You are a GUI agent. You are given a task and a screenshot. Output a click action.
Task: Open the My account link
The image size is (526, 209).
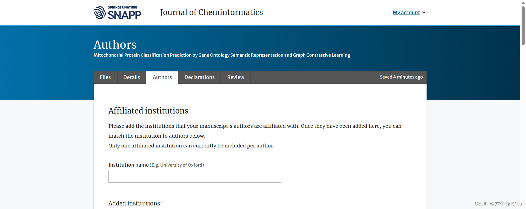click(406, 13)
